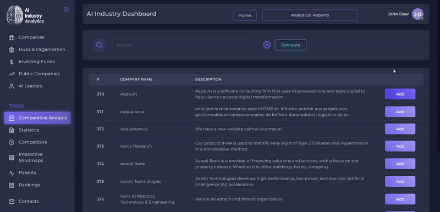Go to the Rankings tool
The image size is (440, 212).
[x=29, y=185]
